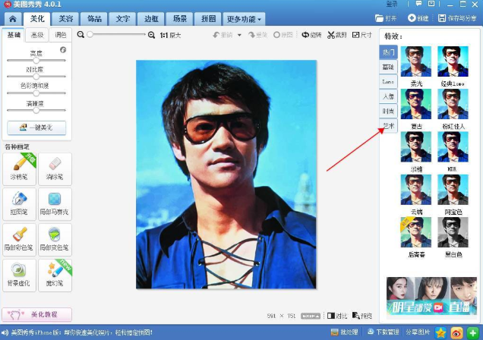Viewport: 483px width, 340px height.
Task: Open the 艺术 effects category tab
Action: pyautogui.click(x=388, y=126)
